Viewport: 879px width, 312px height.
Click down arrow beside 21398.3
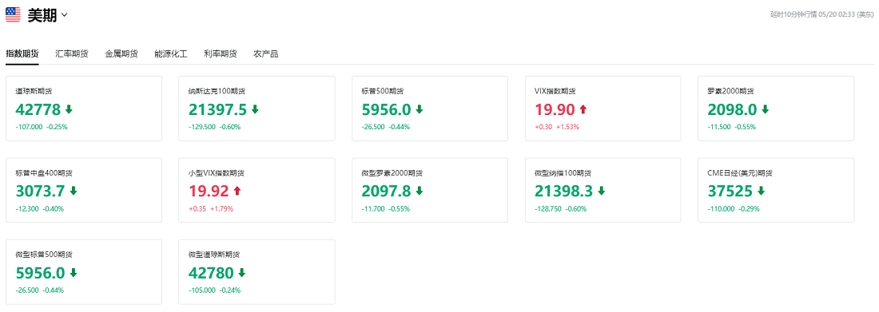(602, 191)
